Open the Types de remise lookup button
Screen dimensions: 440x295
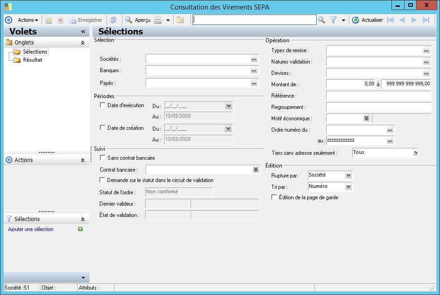[x=426, y=50]
